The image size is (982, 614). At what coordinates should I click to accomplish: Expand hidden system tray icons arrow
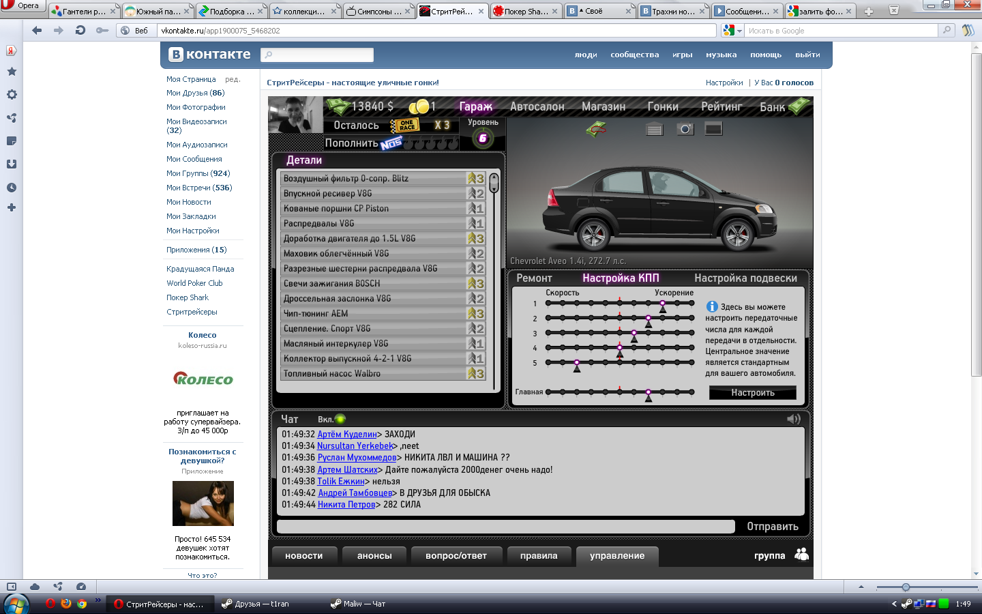[x=894, y=604]
